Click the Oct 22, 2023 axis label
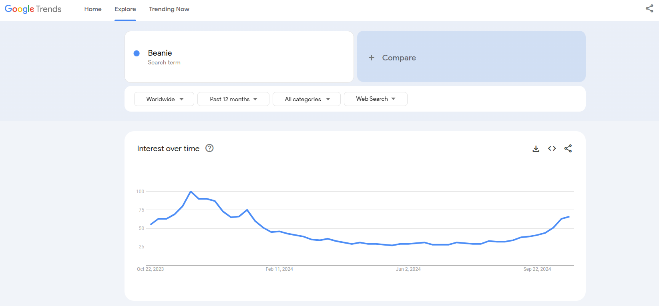659x306 pixels. (x=150, y=269)
